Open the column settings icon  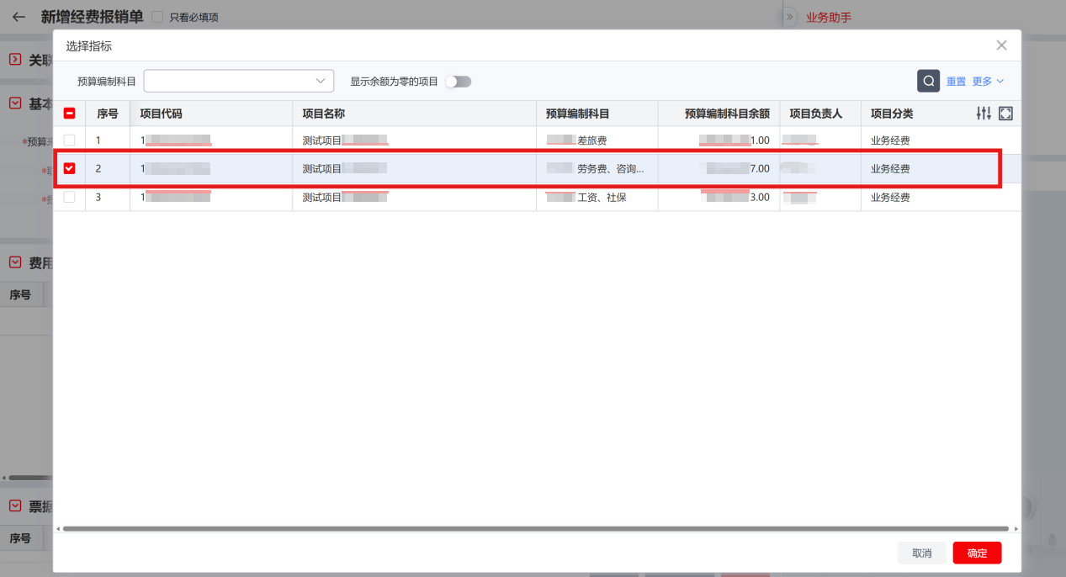pyautogui.click(x=983, y=114)
